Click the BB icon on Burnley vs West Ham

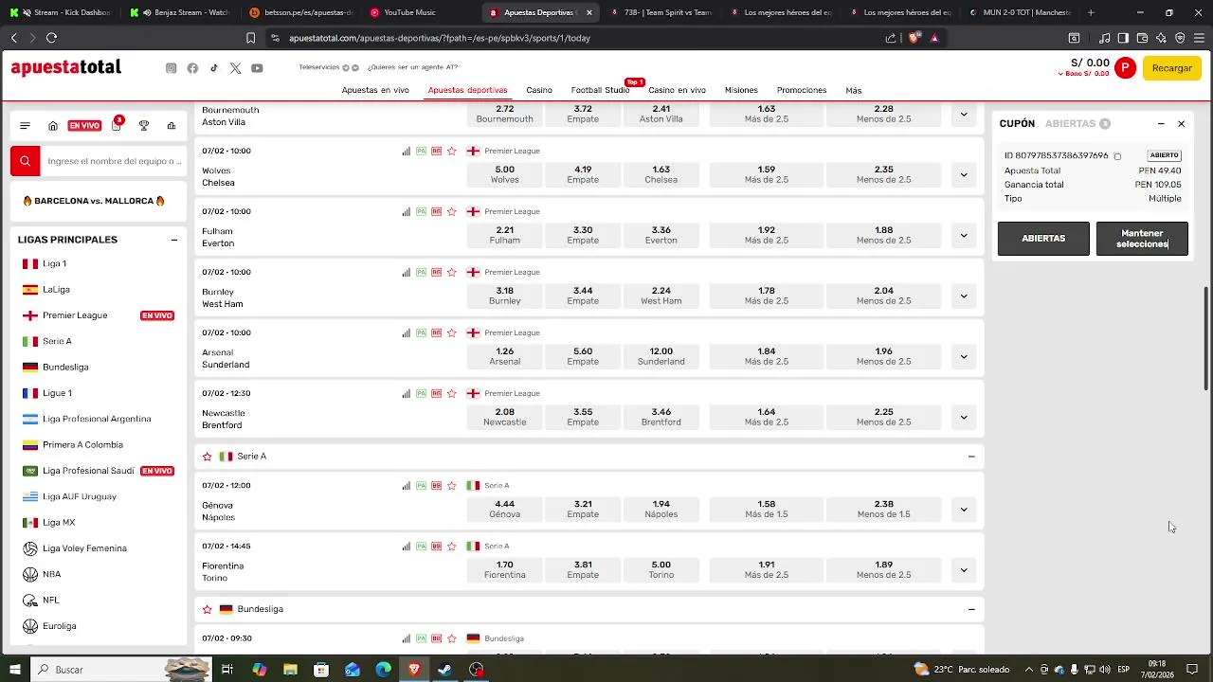pos(436,272)
